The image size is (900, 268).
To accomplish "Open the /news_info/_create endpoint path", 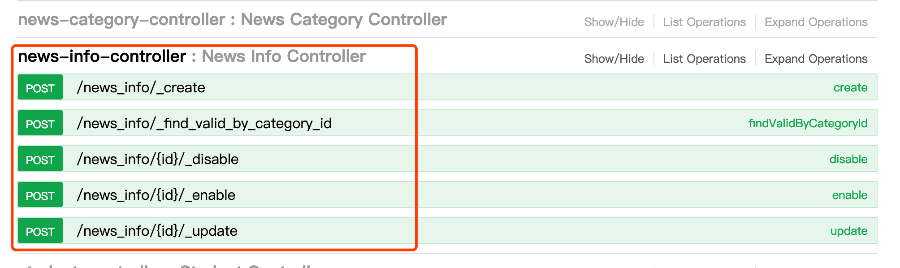I will tap(141, 88).
